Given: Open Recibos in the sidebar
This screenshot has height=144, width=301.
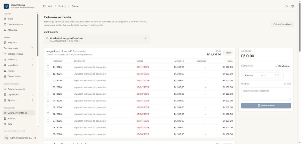Looking at the screenshot, I should 19,119.
